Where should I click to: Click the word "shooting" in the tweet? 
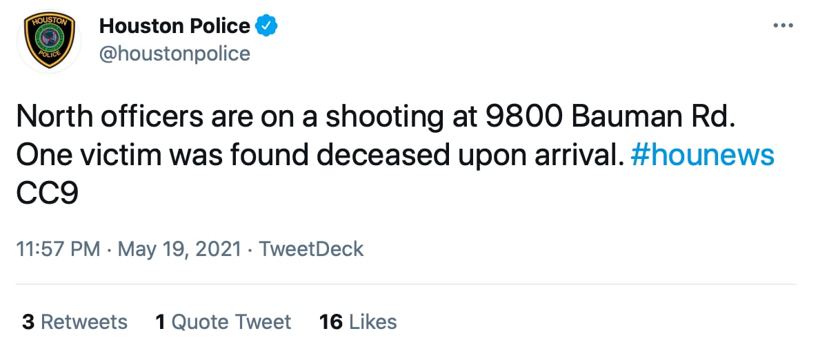384,118
